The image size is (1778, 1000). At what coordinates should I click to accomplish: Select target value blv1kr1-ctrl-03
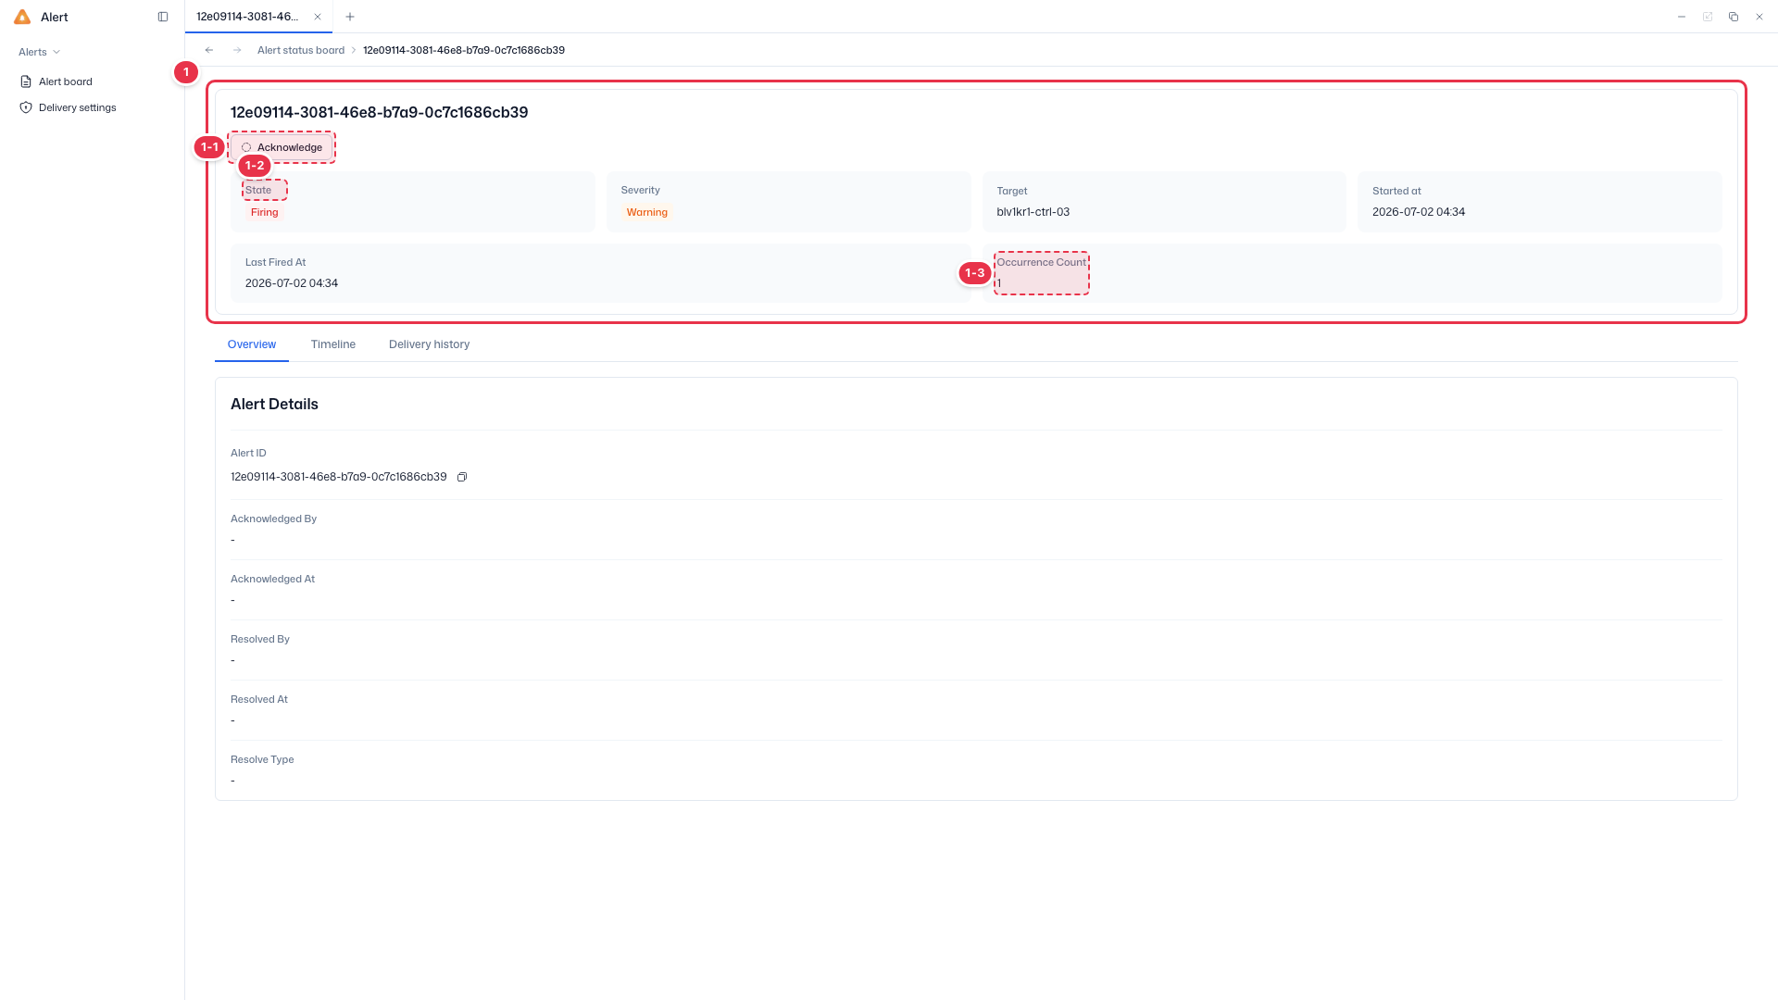point(1033,212)
